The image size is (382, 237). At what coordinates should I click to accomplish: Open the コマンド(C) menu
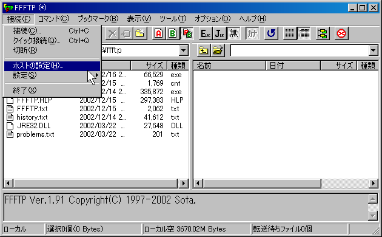click(54, 19)
